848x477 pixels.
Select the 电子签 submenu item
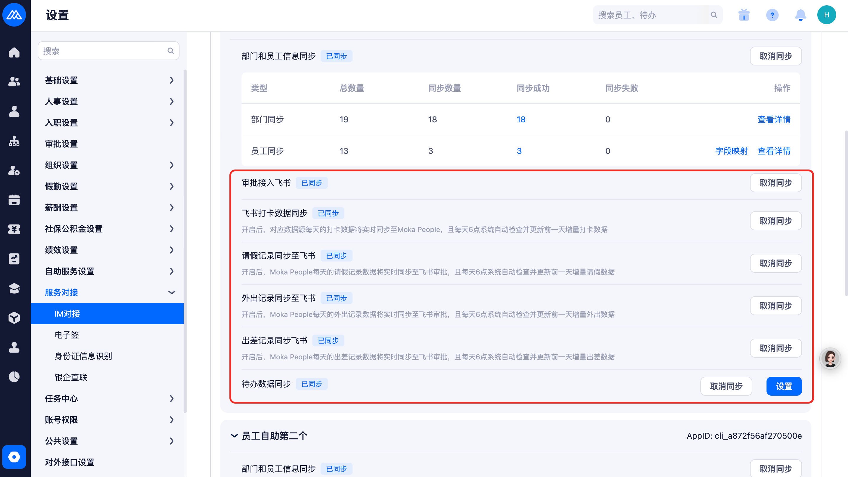tap(67, 335)
